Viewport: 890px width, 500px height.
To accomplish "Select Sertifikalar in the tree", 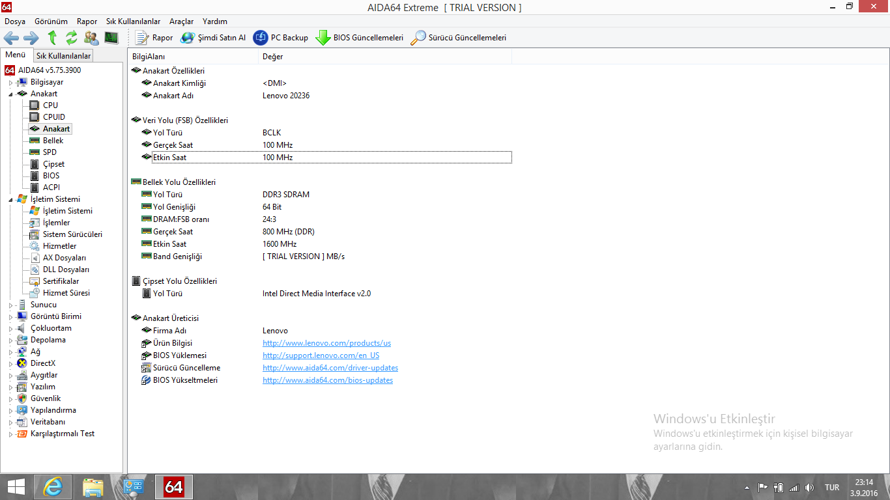I will (61, 281).
